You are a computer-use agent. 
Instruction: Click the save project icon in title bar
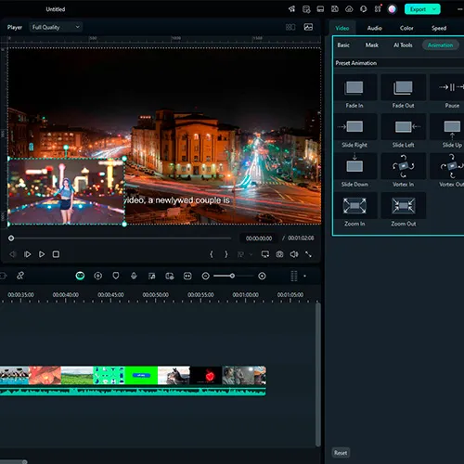tap(335, 9)
